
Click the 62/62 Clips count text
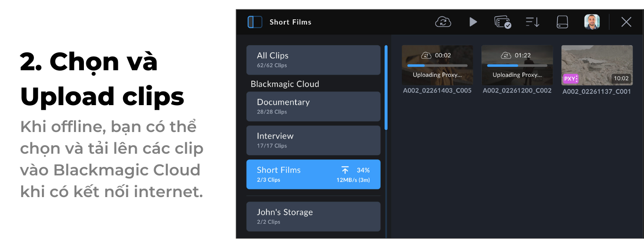(272, 66)
